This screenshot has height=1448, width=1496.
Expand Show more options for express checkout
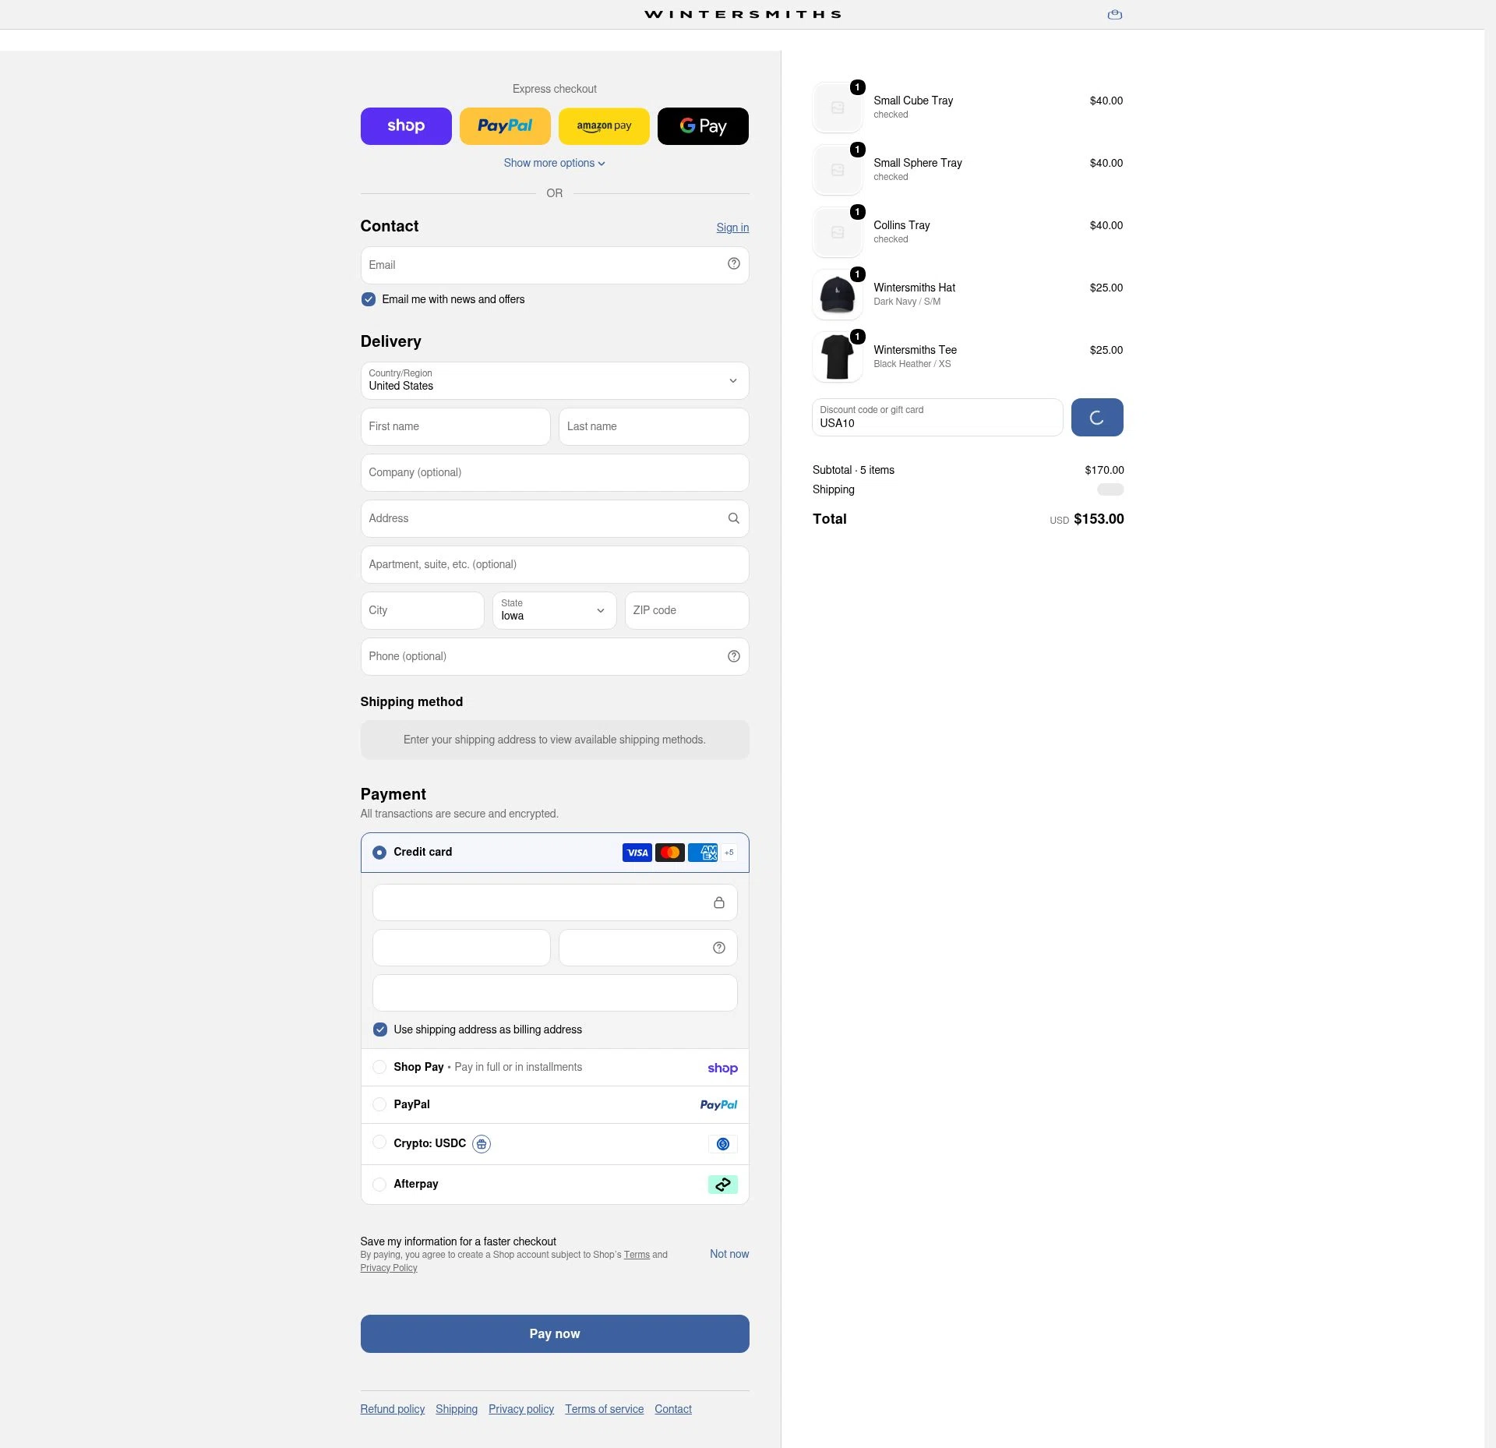coord(554,163)
